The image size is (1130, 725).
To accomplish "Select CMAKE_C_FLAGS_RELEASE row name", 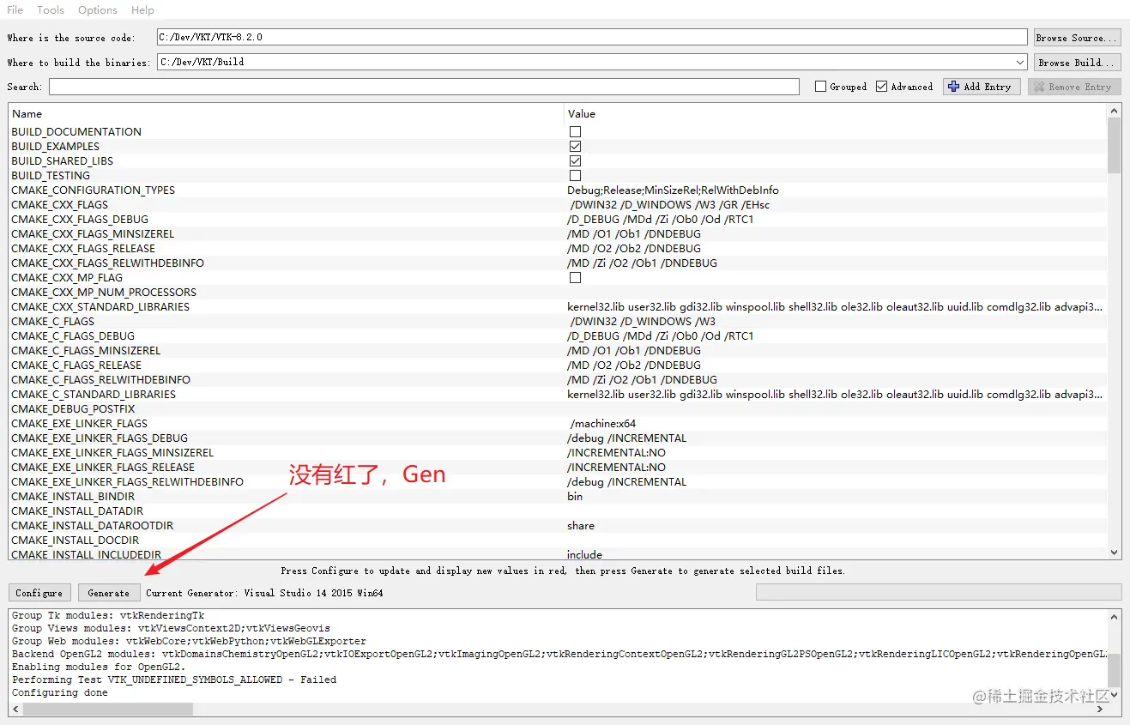I will [x=76, y=365].
